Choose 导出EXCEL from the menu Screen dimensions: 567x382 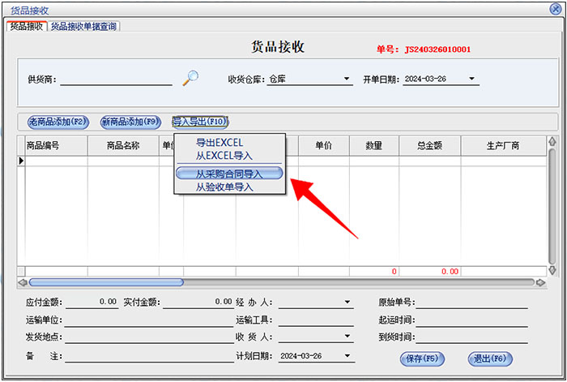tap(220, 144)
